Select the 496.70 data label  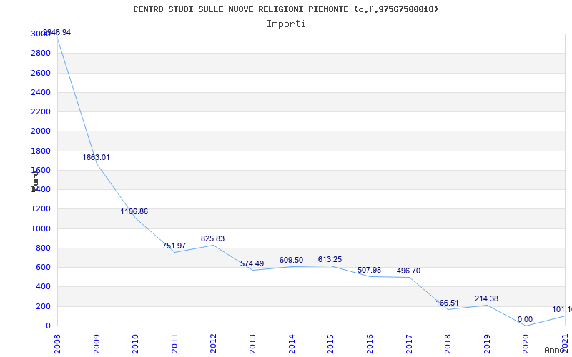tap(408, 271)
